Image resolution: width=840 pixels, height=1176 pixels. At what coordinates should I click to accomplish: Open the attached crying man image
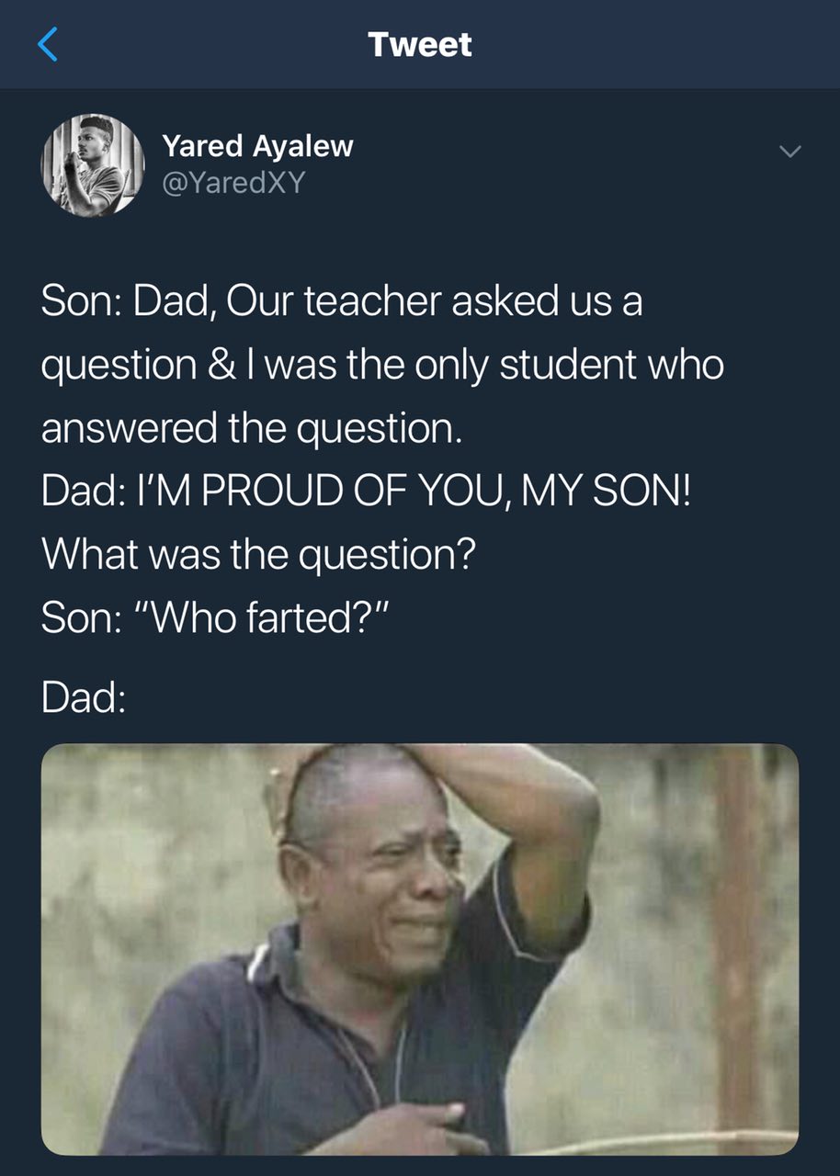(420, 949)
